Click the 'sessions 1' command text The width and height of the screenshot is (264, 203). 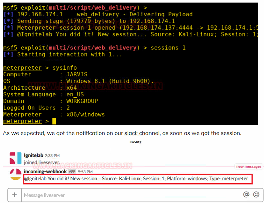tap(168, 48)
